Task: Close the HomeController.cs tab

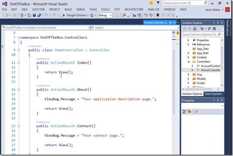Action: click(174, 23)
